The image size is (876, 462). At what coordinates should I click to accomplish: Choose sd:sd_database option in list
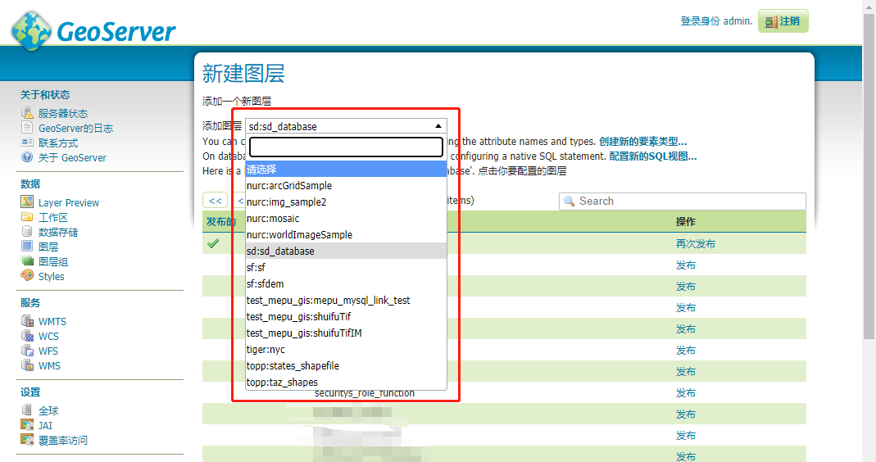[x=346, y=251]
